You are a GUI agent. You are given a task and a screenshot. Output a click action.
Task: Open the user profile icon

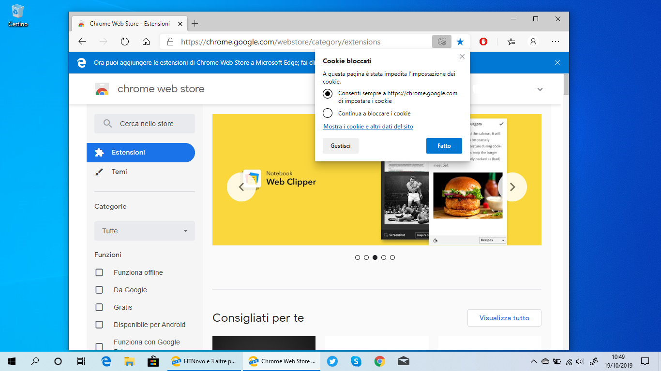point(533,42)
